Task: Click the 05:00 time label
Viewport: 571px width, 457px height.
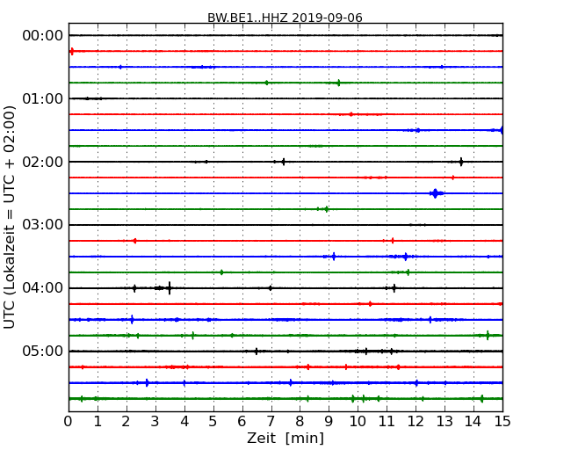Action: [x=43, y=351]
